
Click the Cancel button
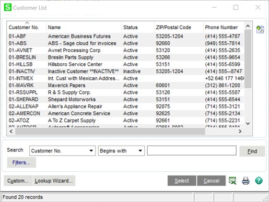[x=212, y=181]
